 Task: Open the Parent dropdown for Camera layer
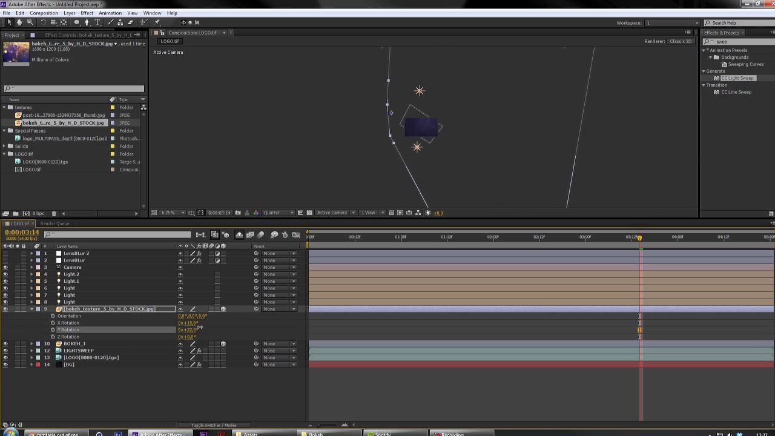point(279,267)
